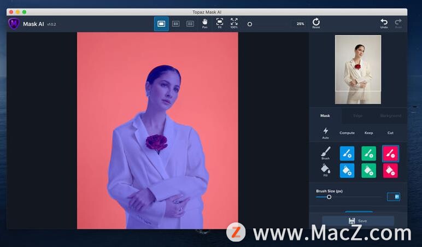This screenshot has height=247, width=422.
Task: Choose the green Keep brush
Action: point(369,154)
